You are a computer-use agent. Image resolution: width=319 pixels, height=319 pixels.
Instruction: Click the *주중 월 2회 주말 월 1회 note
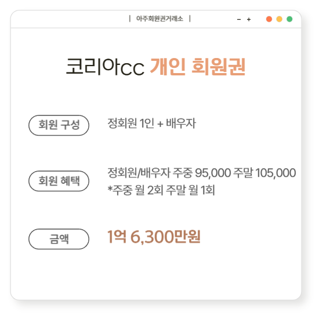pos(161,190)
